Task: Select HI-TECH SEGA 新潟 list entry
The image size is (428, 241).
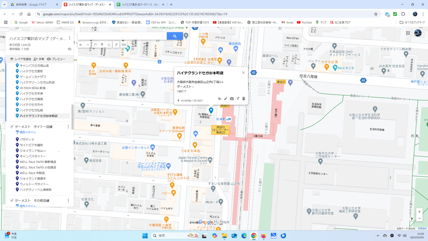Action: tap(32, 88)
